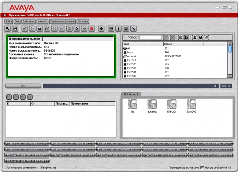Click the up-down arrows expand toolbar button
Viewport: 238px width, 172px height.
pyautogui.click(x=101, y=29)
